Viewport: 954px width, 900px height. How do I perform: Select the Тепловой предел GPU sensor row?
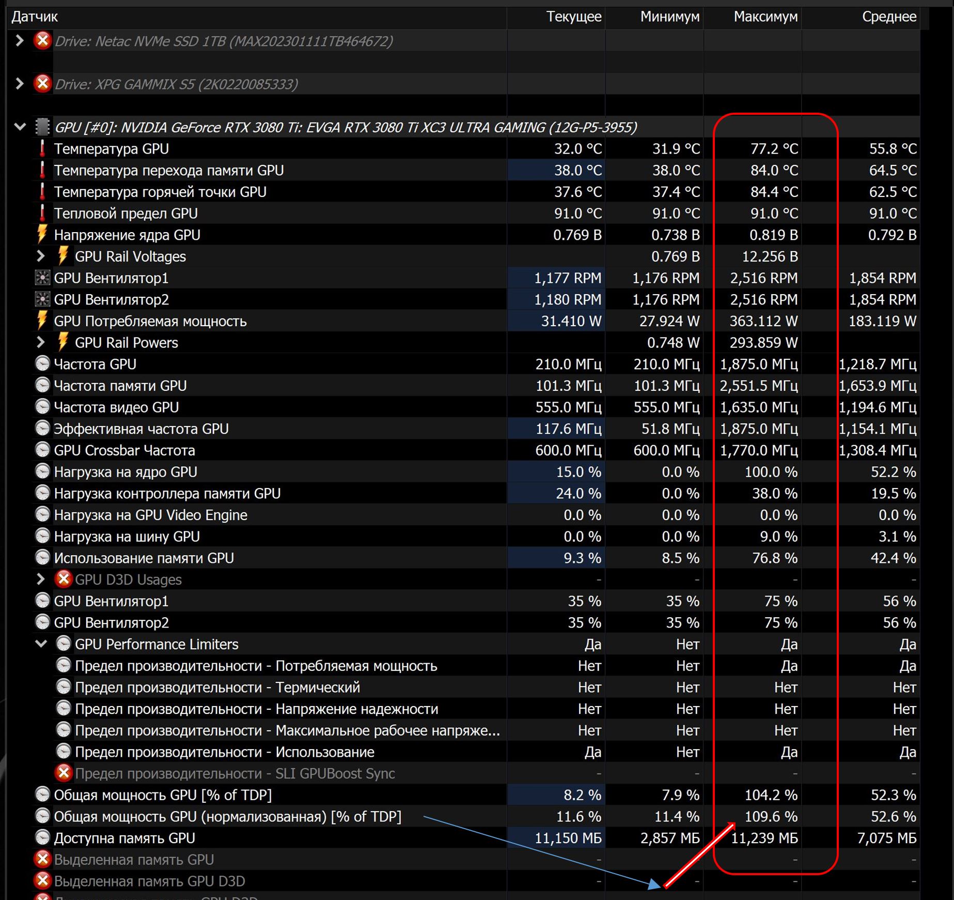tap(476, 213)
